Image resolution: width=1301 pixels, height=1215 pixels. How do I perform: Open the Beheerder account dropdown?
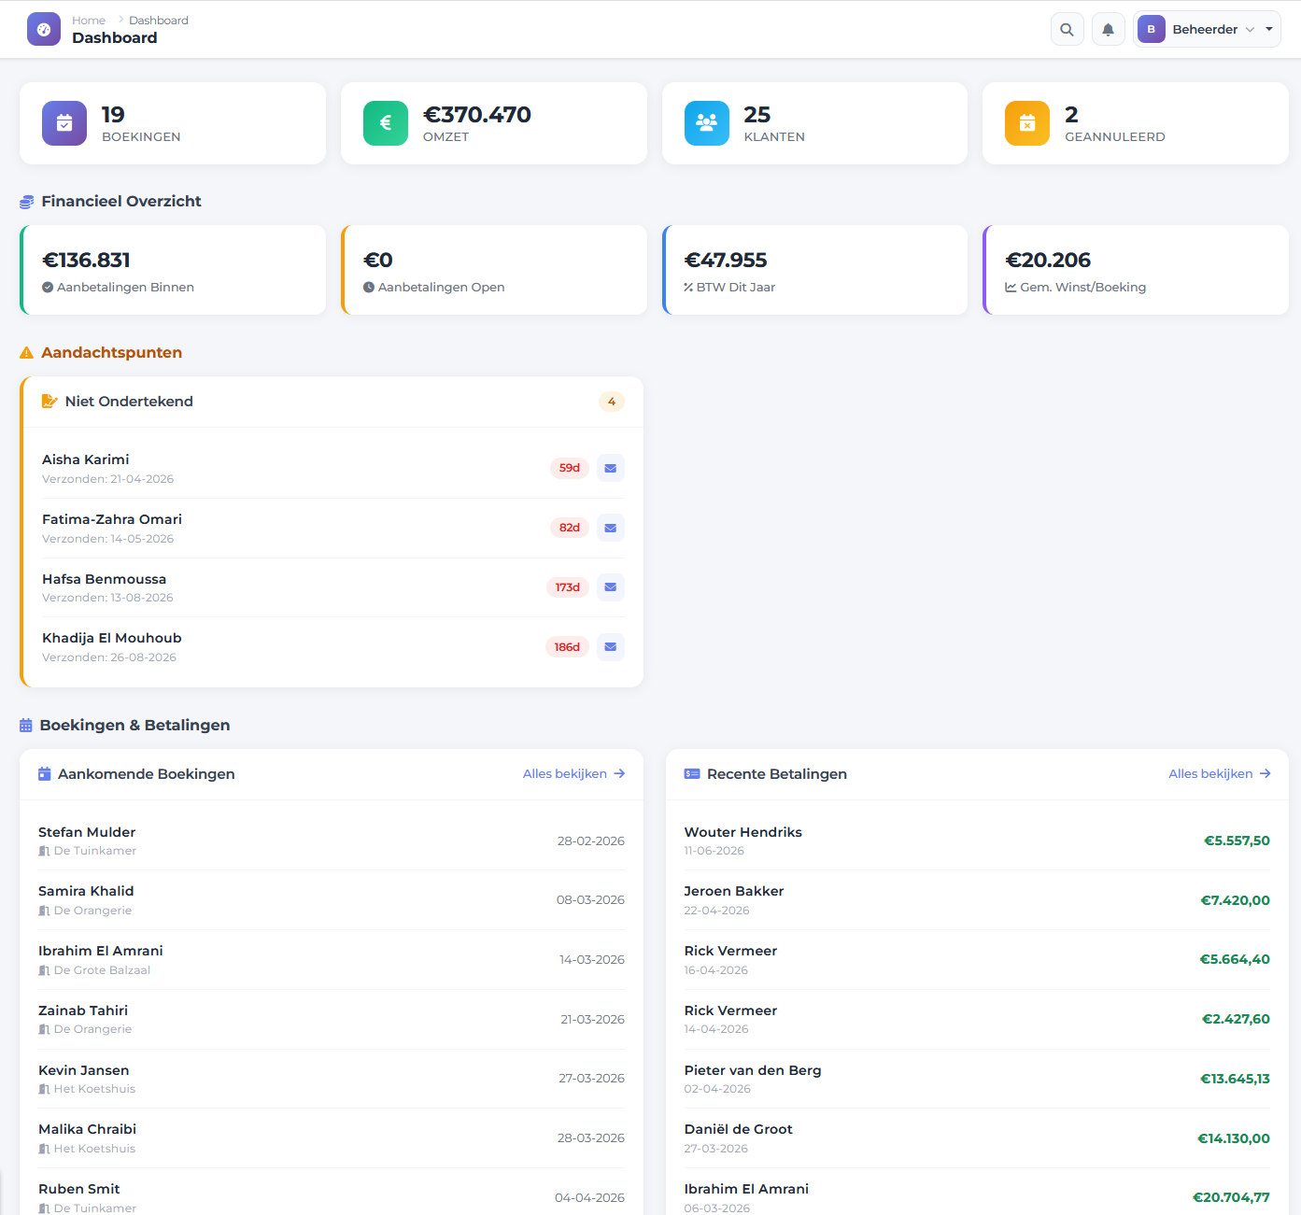click(x=1208, y=29)
